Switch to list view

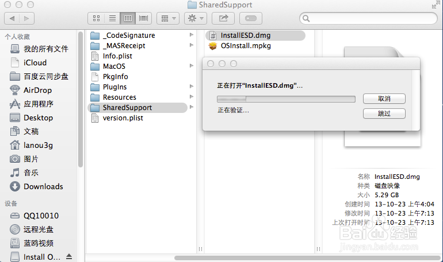(x=112, y=18)
